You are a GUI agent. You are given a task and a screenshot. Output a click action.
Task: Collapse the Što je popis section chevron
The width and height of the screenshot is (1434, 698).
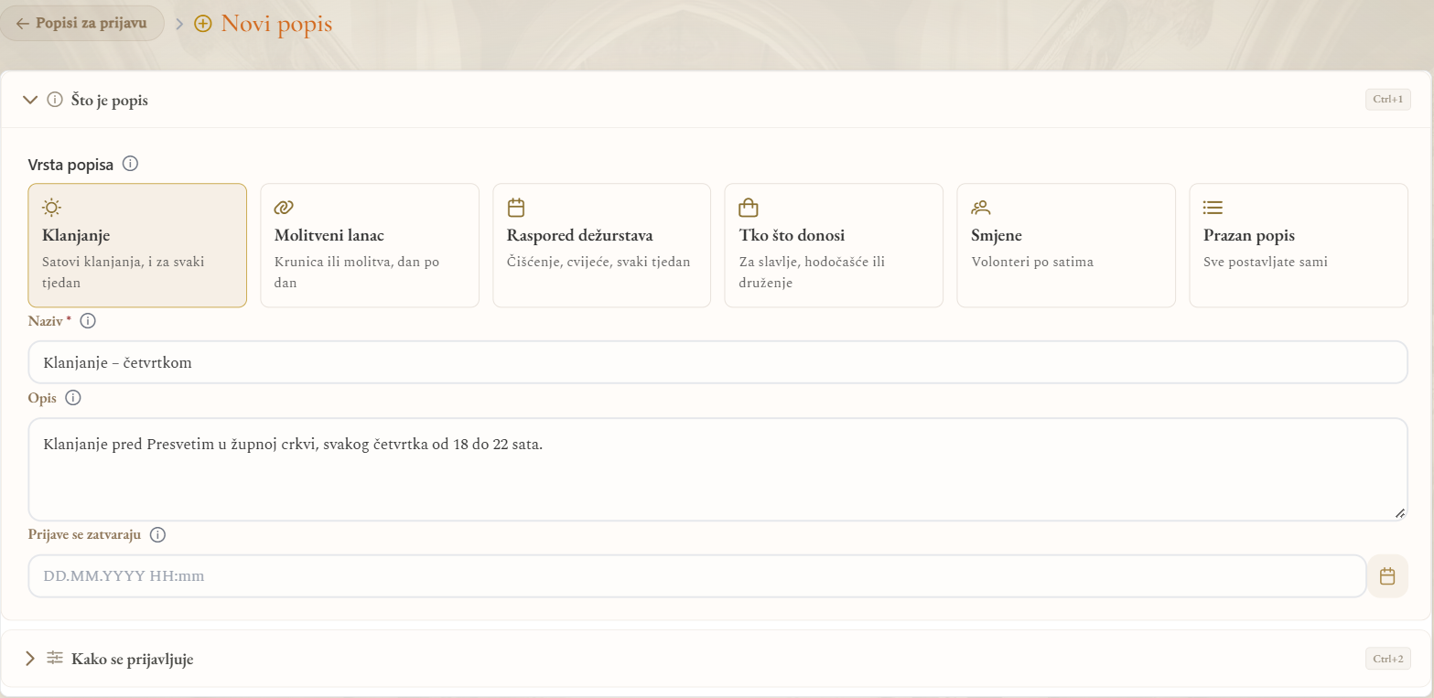pos(30,100)
